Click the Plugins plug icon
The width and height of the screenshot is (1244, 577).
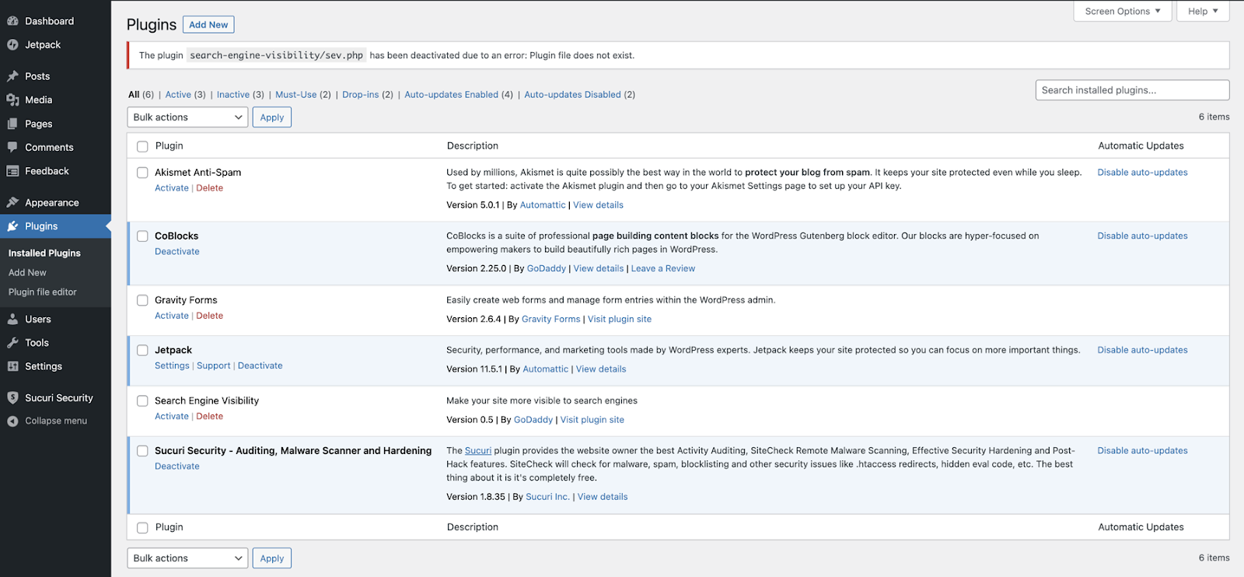[12, 226]
